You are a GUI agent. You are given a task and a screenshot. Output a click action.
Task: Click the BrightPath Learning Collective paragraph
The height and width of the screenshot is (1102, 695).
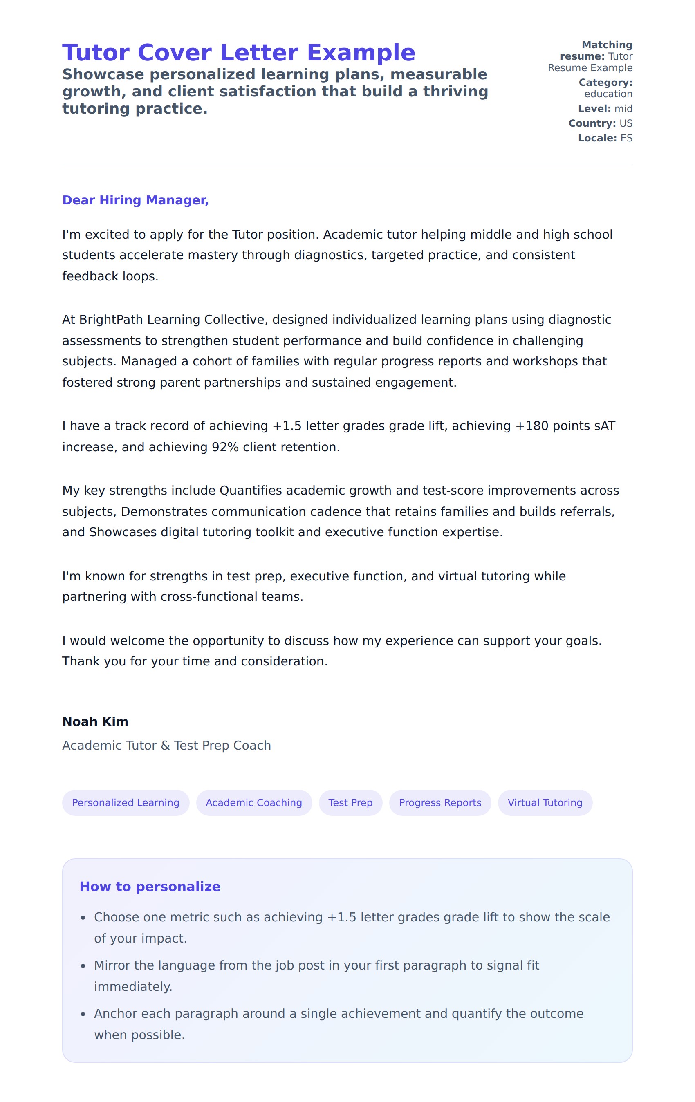[x=336, y=351]
